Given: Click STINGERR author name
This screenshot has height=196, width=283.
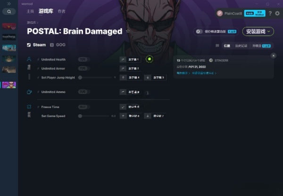Looking at the screenshot, I should click(221, 61).
